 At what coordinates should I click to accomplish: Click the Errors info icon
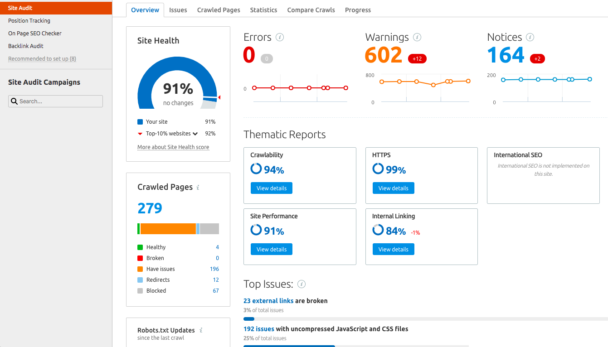pyautogui.click(x=280, y=37)
